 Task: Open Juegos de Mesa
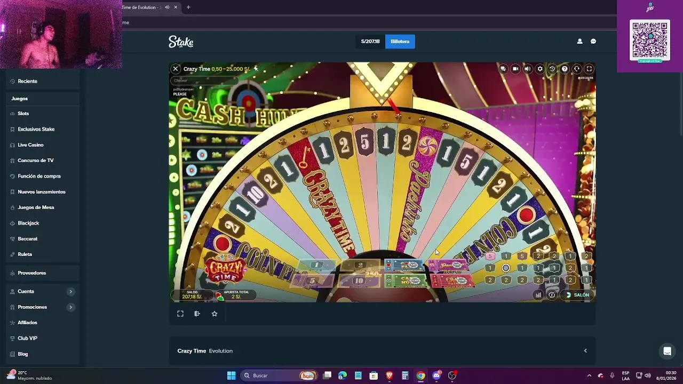(36, 207)
